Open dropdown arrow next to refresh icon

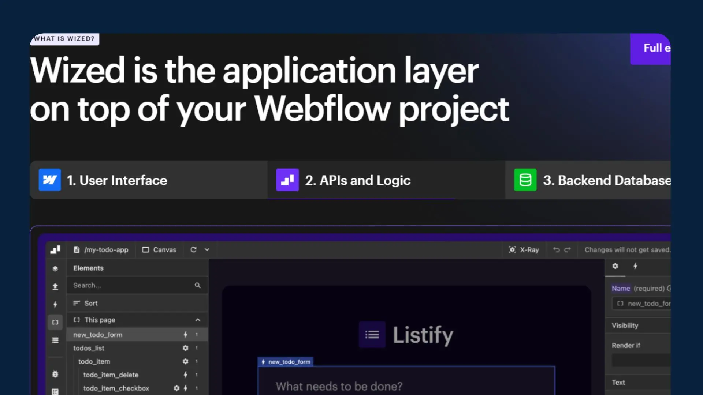pyautogui.click(x=207, y=250)
